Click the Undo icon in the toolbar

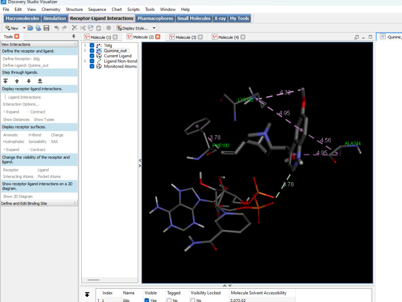click(x=56, y=28)
